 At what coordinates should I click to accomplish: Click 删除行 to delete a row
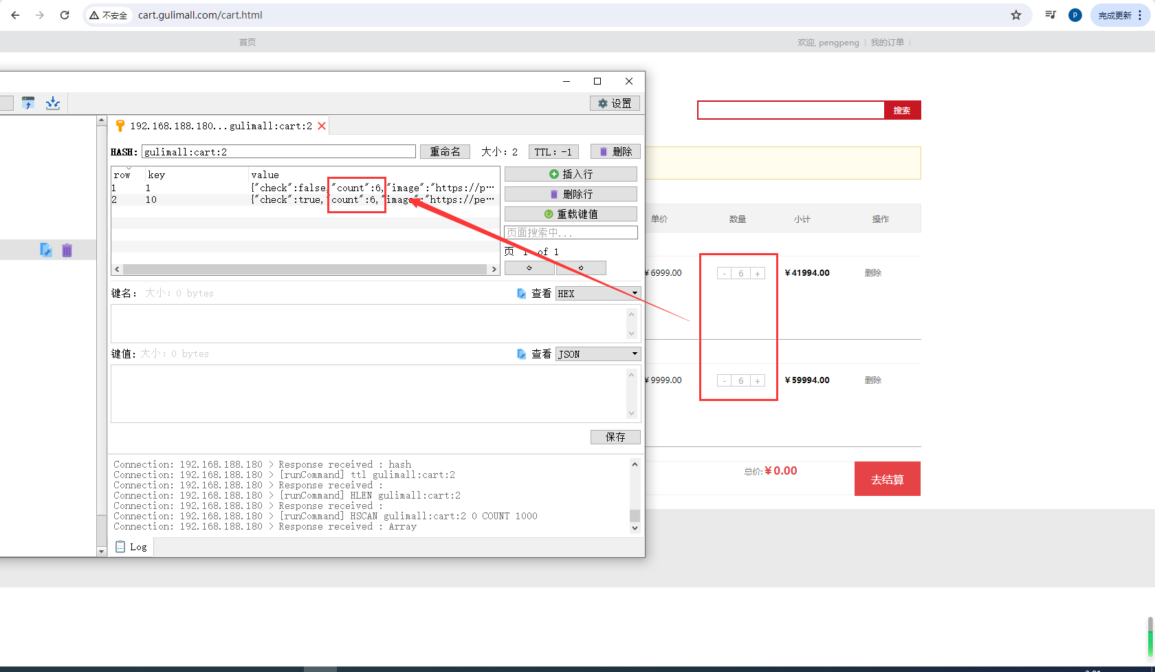point(571,194)
